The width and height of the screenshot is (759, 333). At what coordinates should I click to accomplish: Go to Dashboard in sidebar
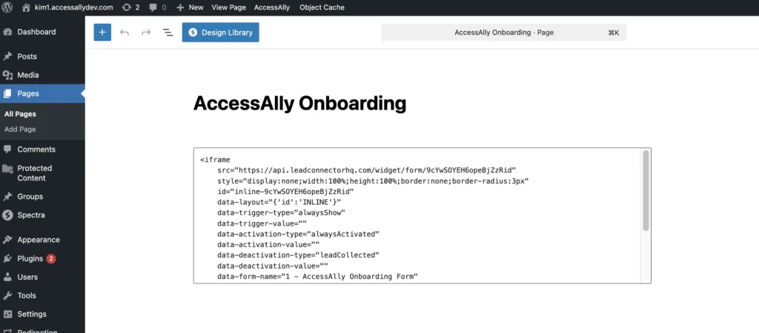36,32
